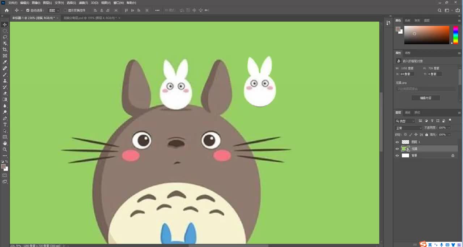Switch to the 色板 panel tab
Image resolution: width=463 pixels, height=247 pixels.
pos(408,21)
